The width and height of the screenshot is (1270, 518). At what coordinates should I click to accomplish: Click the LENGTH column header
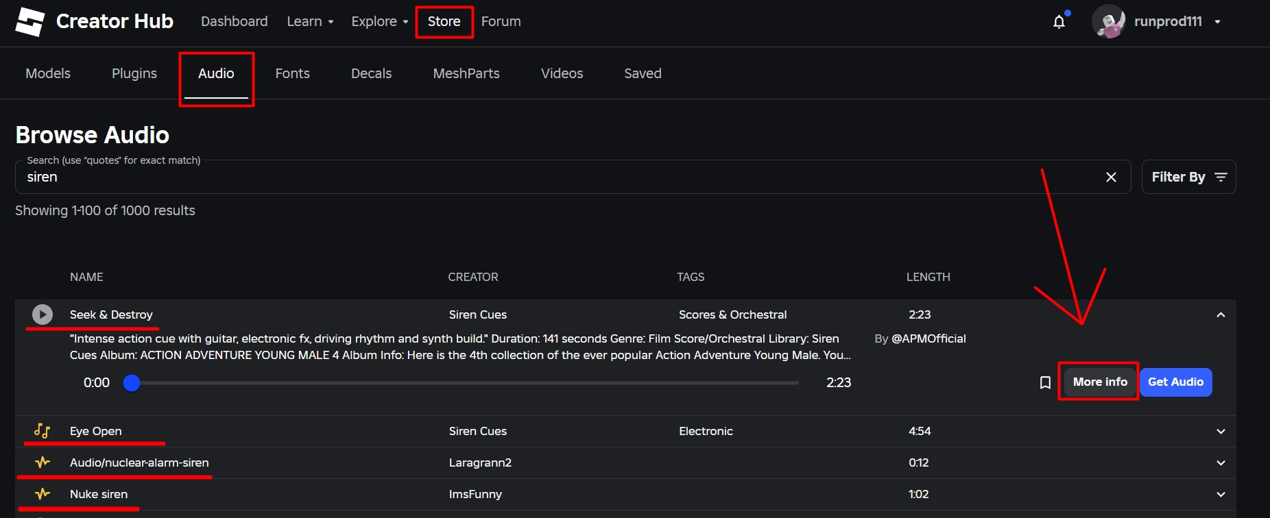928,277
